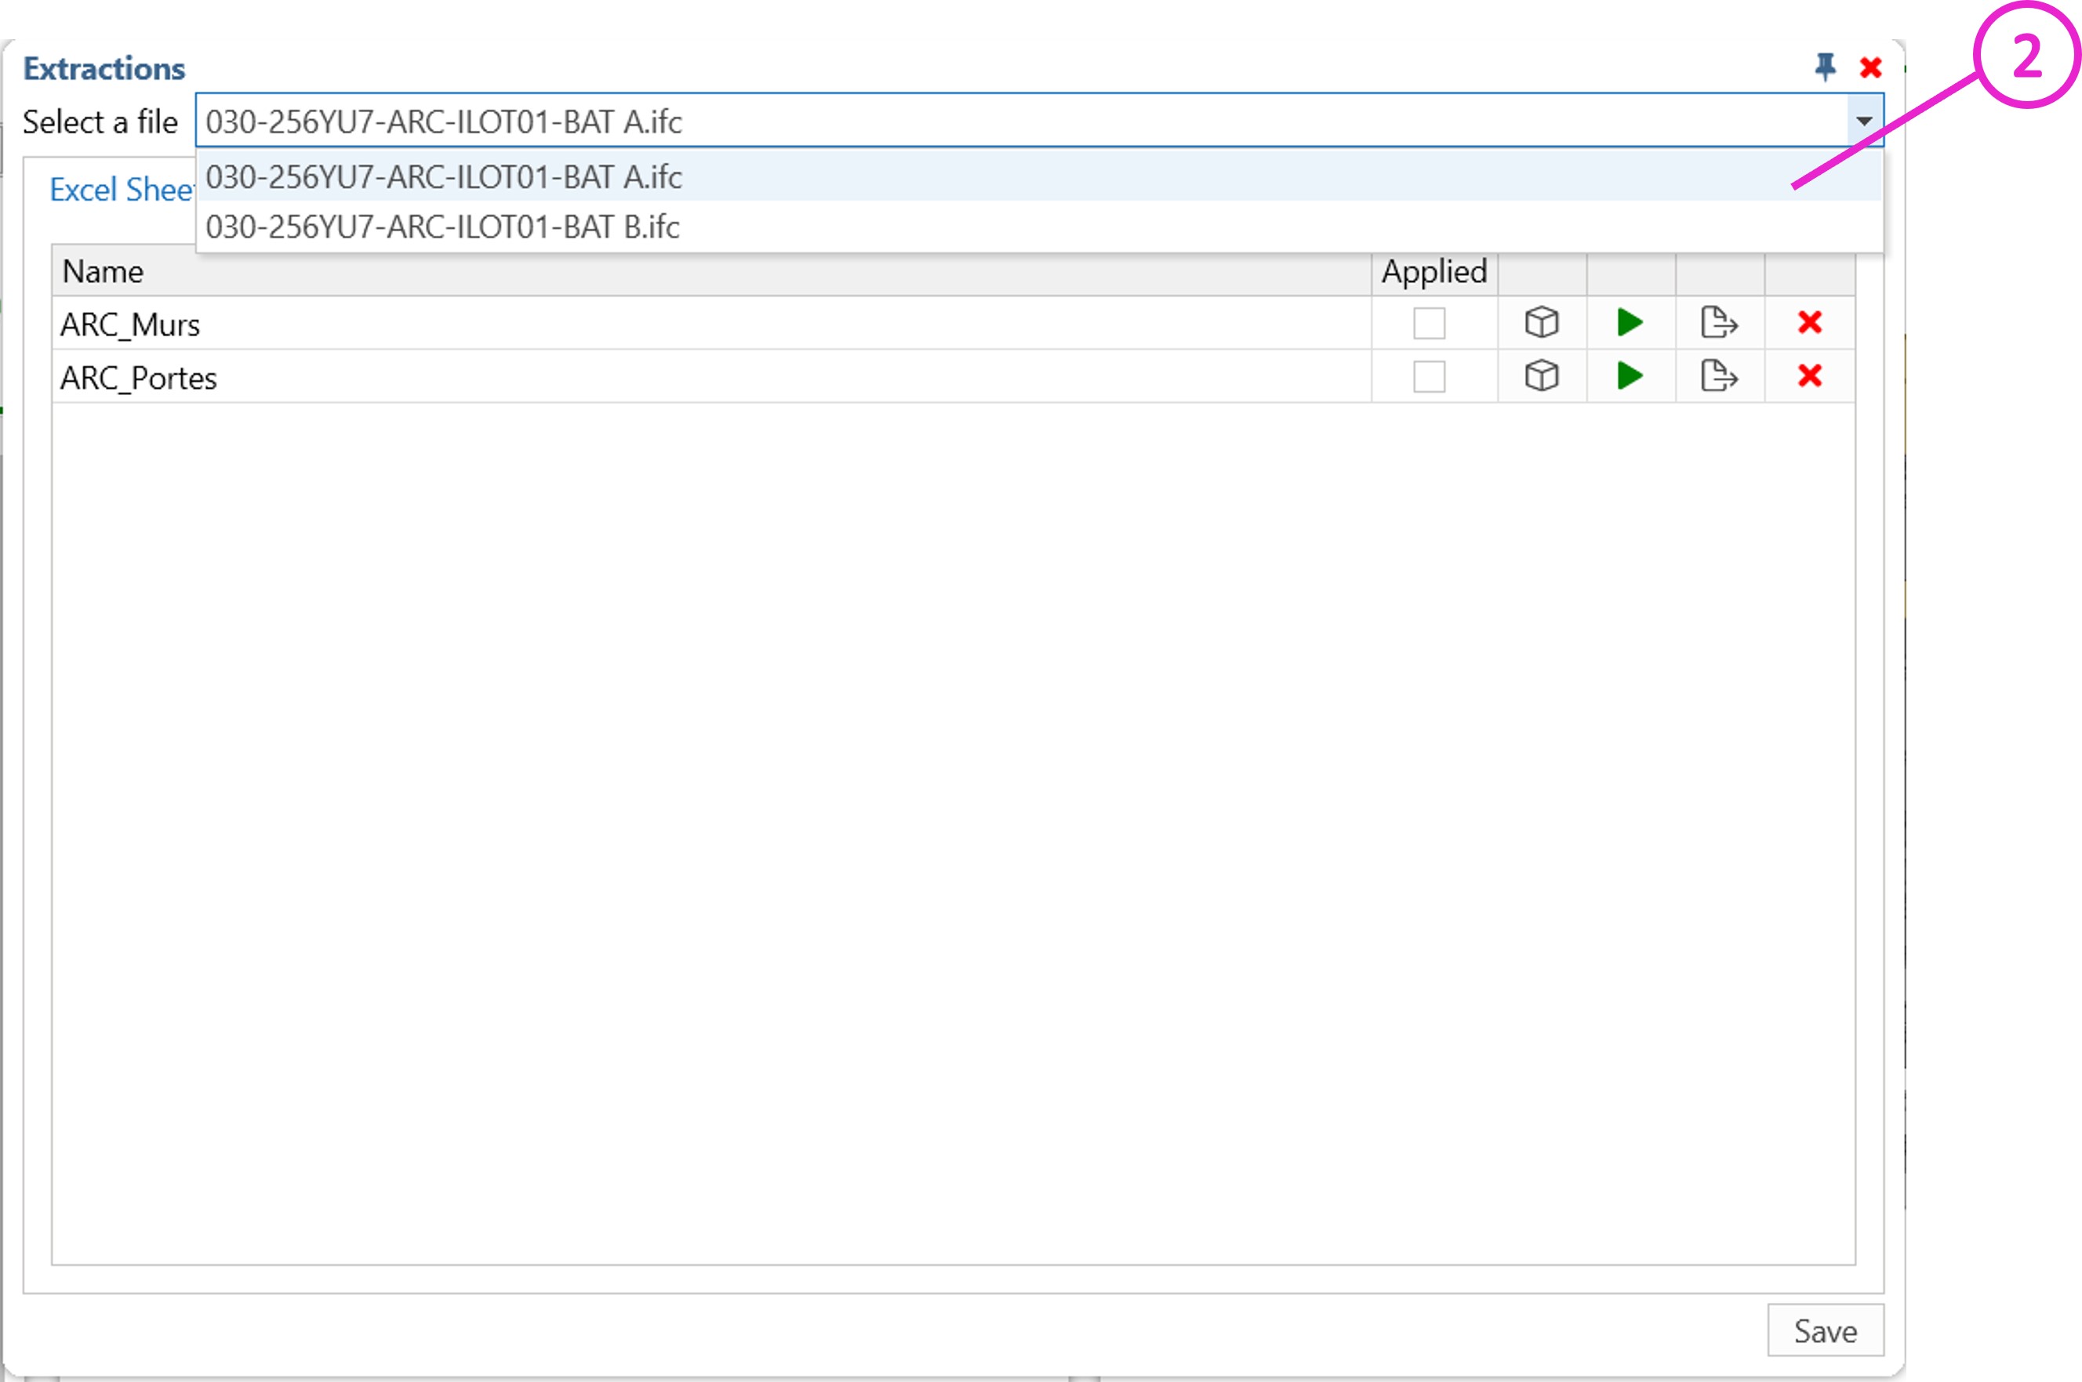Click the 3D cube icon for ARC_Murs
Image resolution: width=2082 pixels, height=1382 pixels.
point(1541,323)
